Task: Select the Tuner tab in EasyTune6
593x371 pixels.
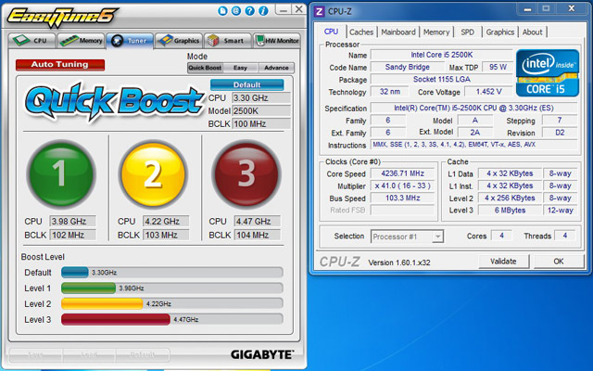Action: [130, 41]
